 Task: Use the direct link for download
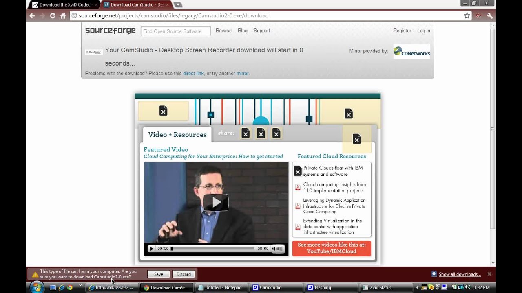point(193,74)
